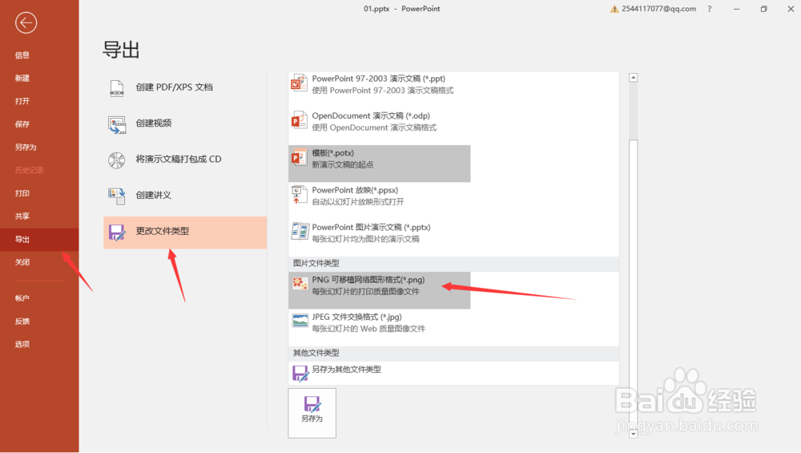Click the large 另存为 button

pos(312,413)
